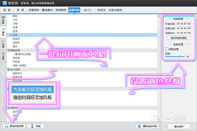The image size is (197, 131).
Task: Open the MTV tab
Action: (88, 10)
